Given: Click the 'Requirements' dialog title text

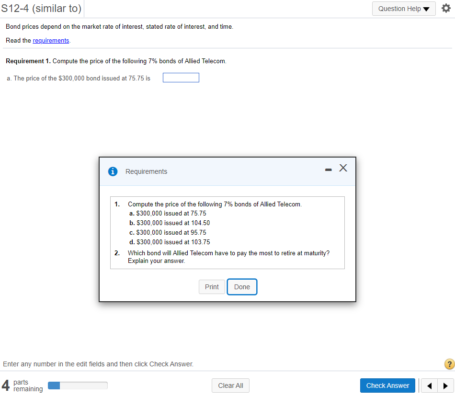Looking at the screenshot, I should click(146, 171).
